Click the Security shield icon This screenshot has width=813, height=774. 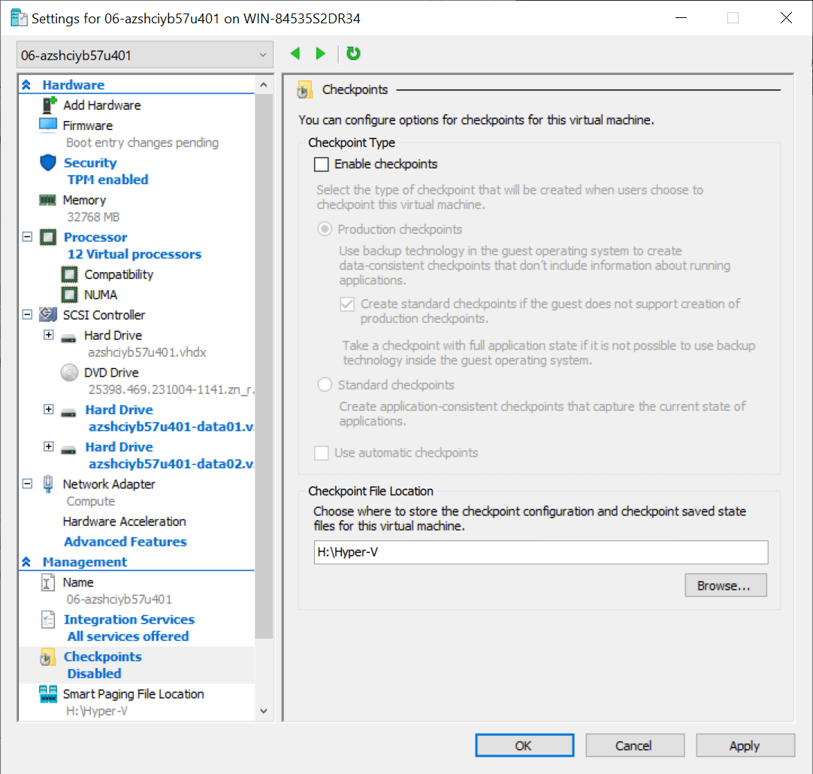click(48, 163)
